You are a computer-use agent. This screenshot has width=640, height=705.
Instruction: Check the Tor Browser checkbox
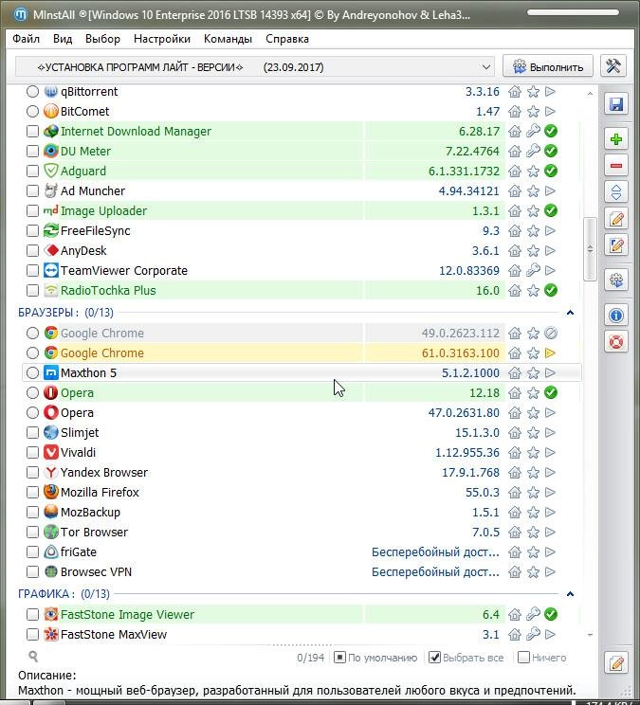pos(32,533)
